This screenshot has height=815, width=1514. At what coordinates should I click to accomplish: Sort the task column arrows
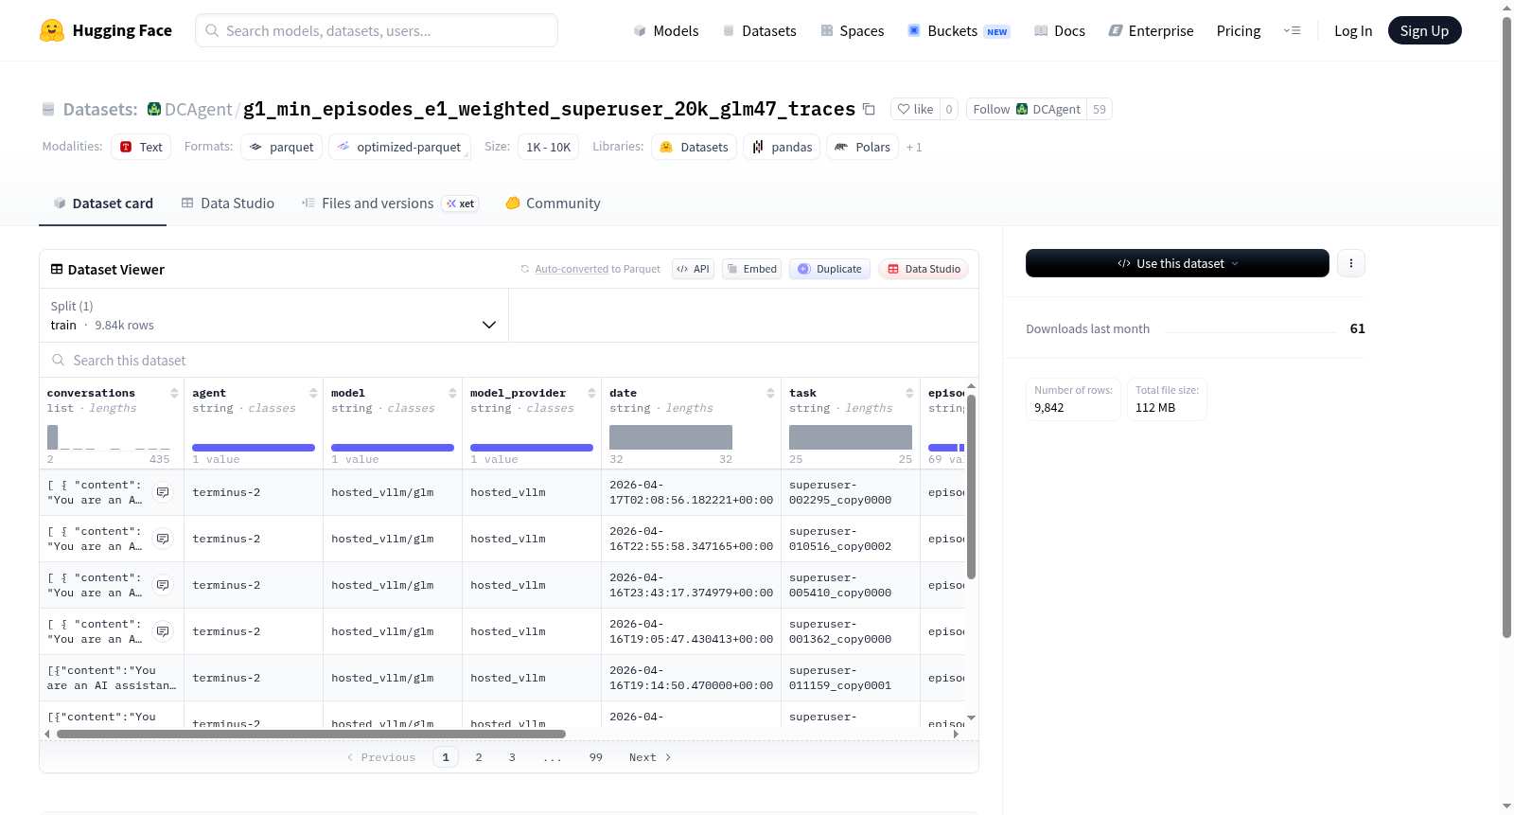[909, 393]
